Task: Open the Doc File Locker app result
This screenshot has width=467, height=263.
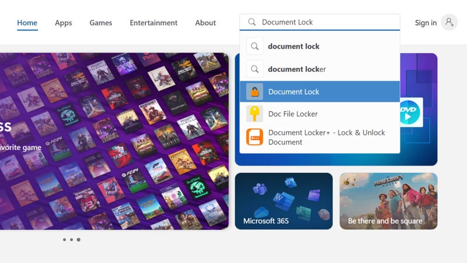Action: point(319,113)
